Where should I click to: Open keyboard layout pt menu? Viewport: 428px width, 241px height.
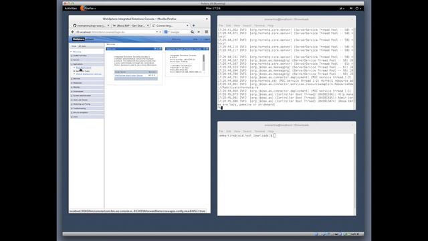pyautogui.click(x=342, y=9)
